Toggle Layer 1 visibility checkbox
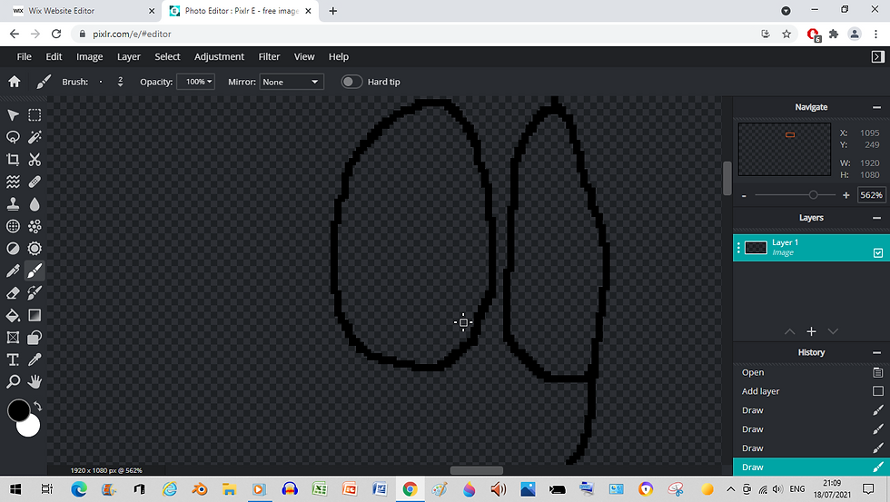890x502 pixels. [x=878, y=253]
